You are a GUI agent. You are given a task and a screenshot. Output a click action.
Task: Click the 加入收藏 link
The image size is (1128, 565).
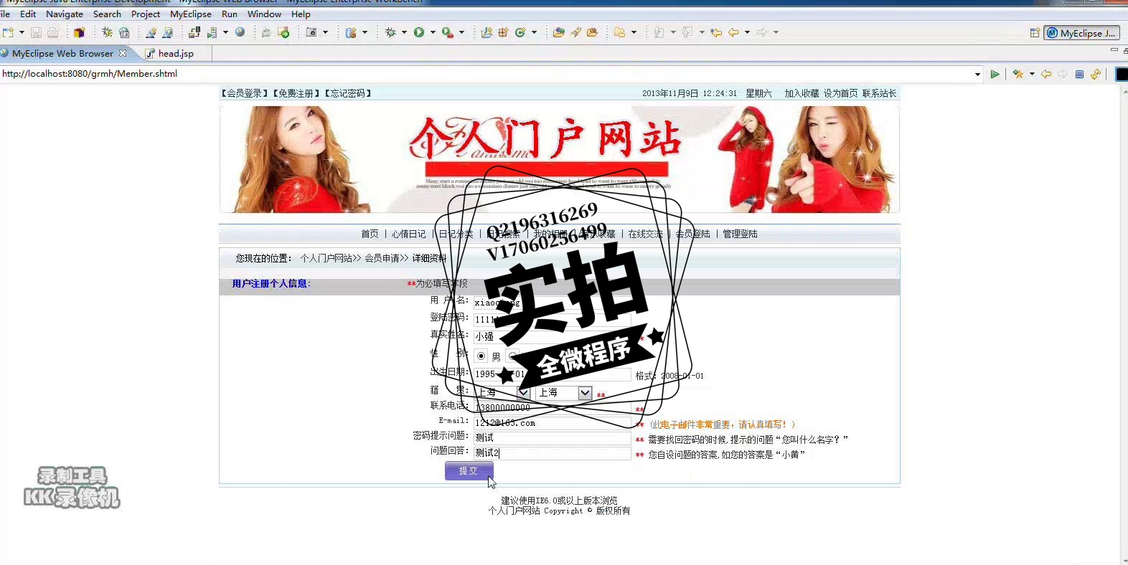pyautogui.click(x=802, y=93)
